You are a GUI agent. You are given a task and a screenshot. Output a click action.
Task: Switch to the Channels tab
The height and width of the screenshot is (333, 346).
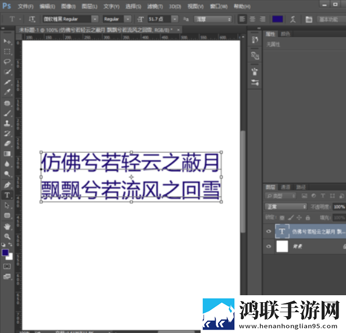click(x=286, y=187)
